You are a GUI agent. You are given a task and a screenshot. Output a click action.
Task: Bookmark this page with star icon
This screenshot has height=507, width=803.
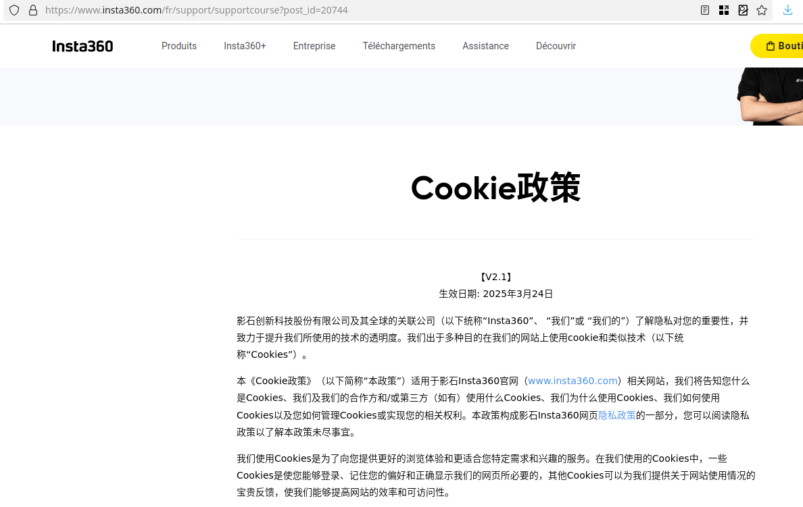[x=762, y=10]
